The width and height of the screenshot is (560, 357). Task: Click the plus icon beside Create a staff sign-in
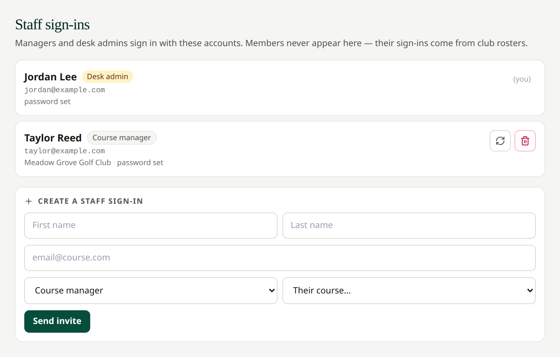coord(29,201)
